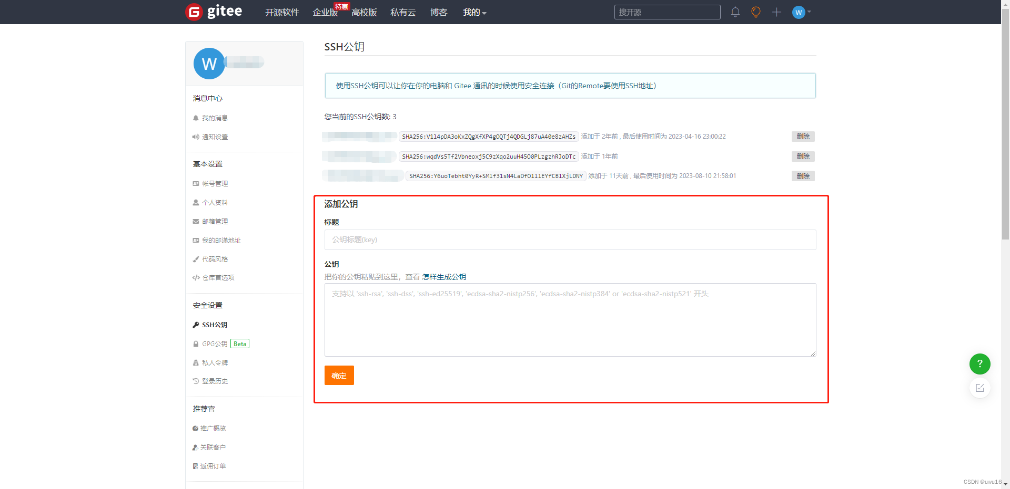The image size is (1010, 489).
Task: Click the history clock icon beside 登录历史
Action: [x=196, y=381]
